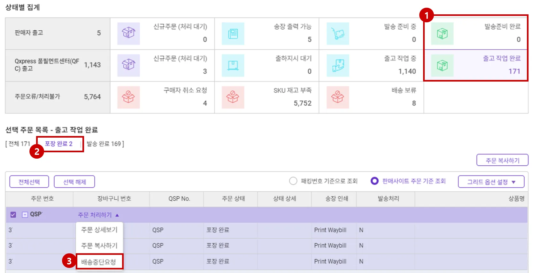533x273 pixels.
Task: Click the 주문 복사하기 button
Action: click(502, 160)
